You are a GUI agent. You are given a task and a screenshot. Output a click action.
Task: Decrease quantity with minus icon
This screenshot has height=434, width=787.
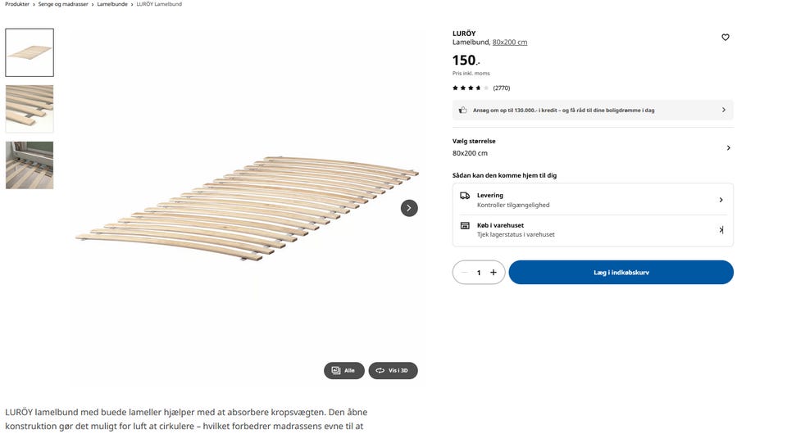point(465,273)
